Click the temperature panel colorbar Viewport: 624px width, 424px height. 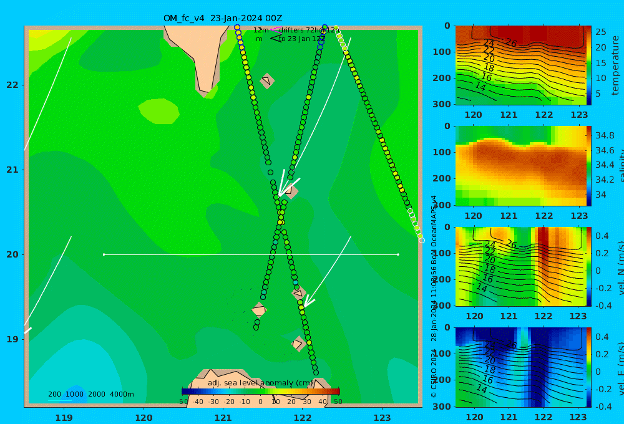tap(588, 65)
